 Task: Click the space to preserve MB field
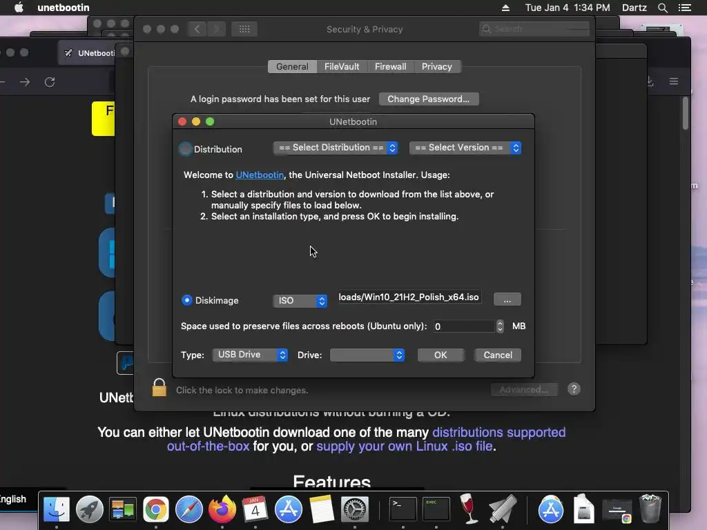tap(464, 326)
